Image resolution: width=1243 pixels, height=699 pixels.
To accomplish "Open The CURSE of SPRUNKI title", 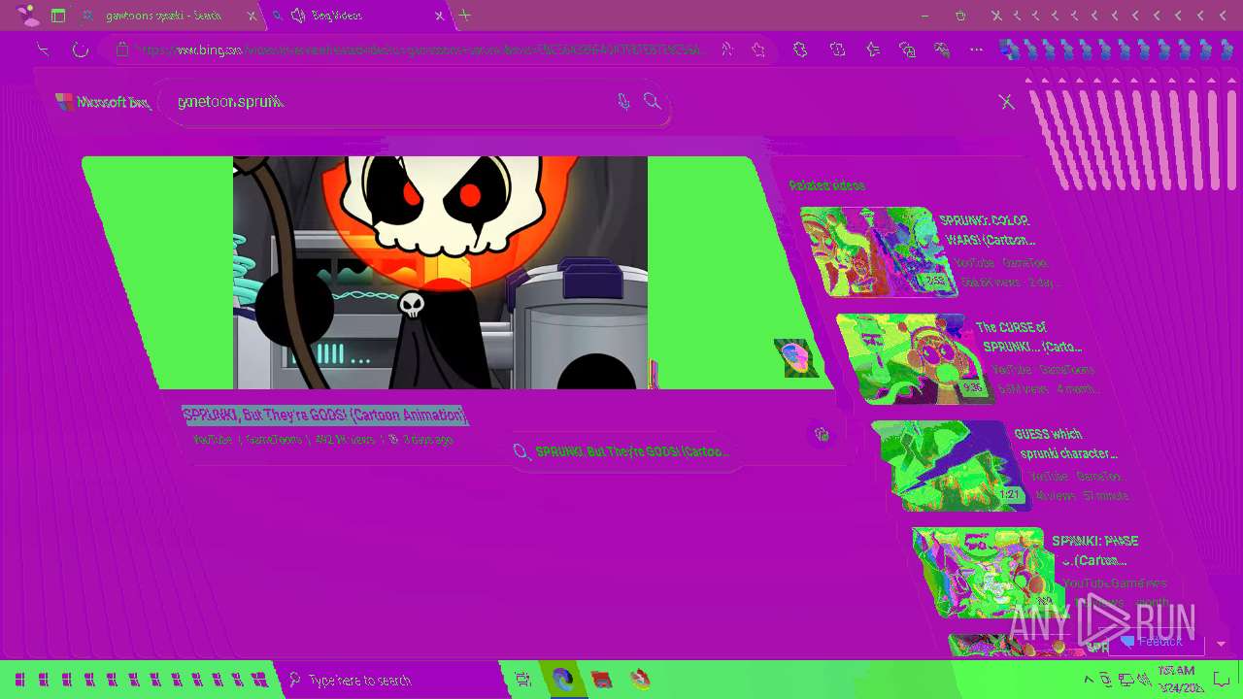I will (x=1027, y=337).
